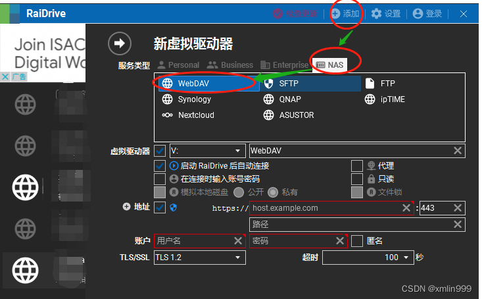Viewport: 482px width, 299px height.
Task: Select the 公开 (public) radio button
Action: point(239,192)
